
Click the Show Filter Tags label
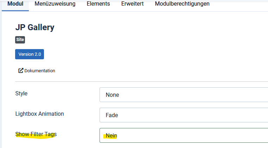coord(36,134)
